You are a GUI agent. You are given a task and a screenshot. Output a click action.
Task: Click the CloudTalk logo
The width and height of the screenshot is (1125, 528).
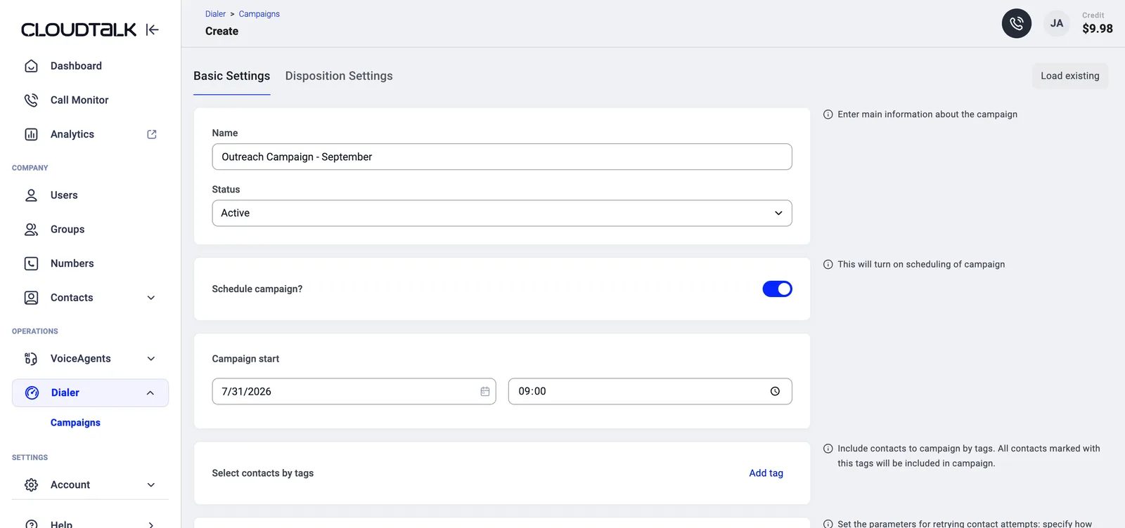(79, 29)
